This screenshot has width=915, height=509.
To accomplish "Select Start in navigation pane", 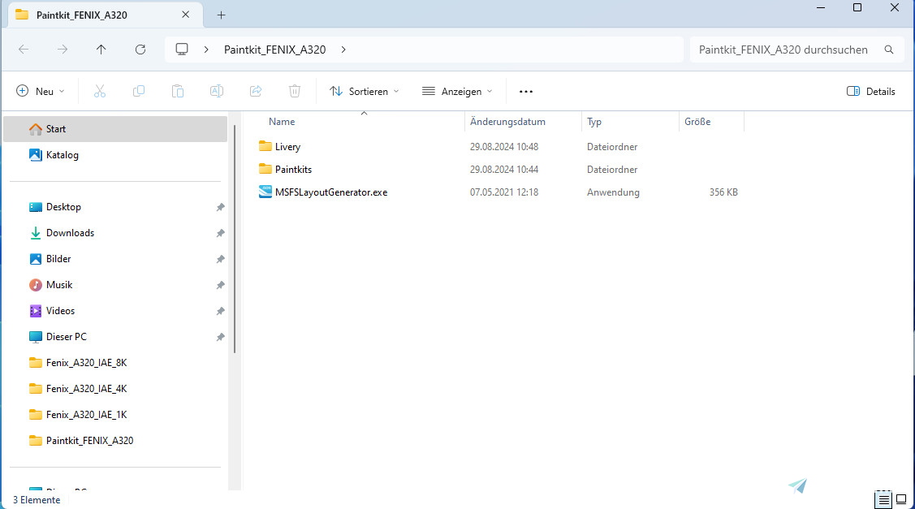I will coord(115,129).
